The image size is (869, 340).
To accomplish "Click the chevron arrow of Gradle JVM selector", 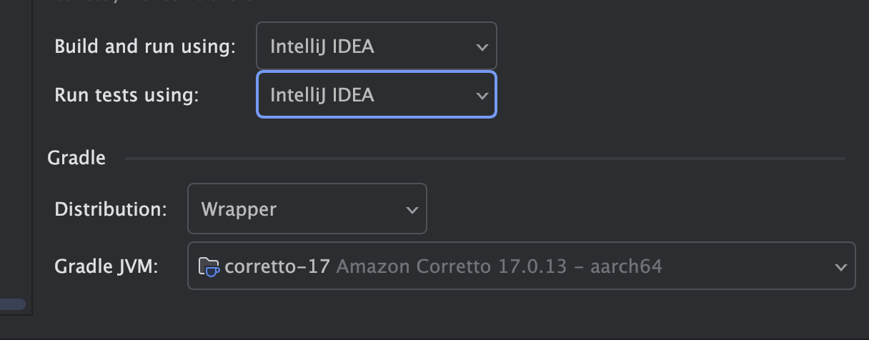I will (x=840, y=267).
